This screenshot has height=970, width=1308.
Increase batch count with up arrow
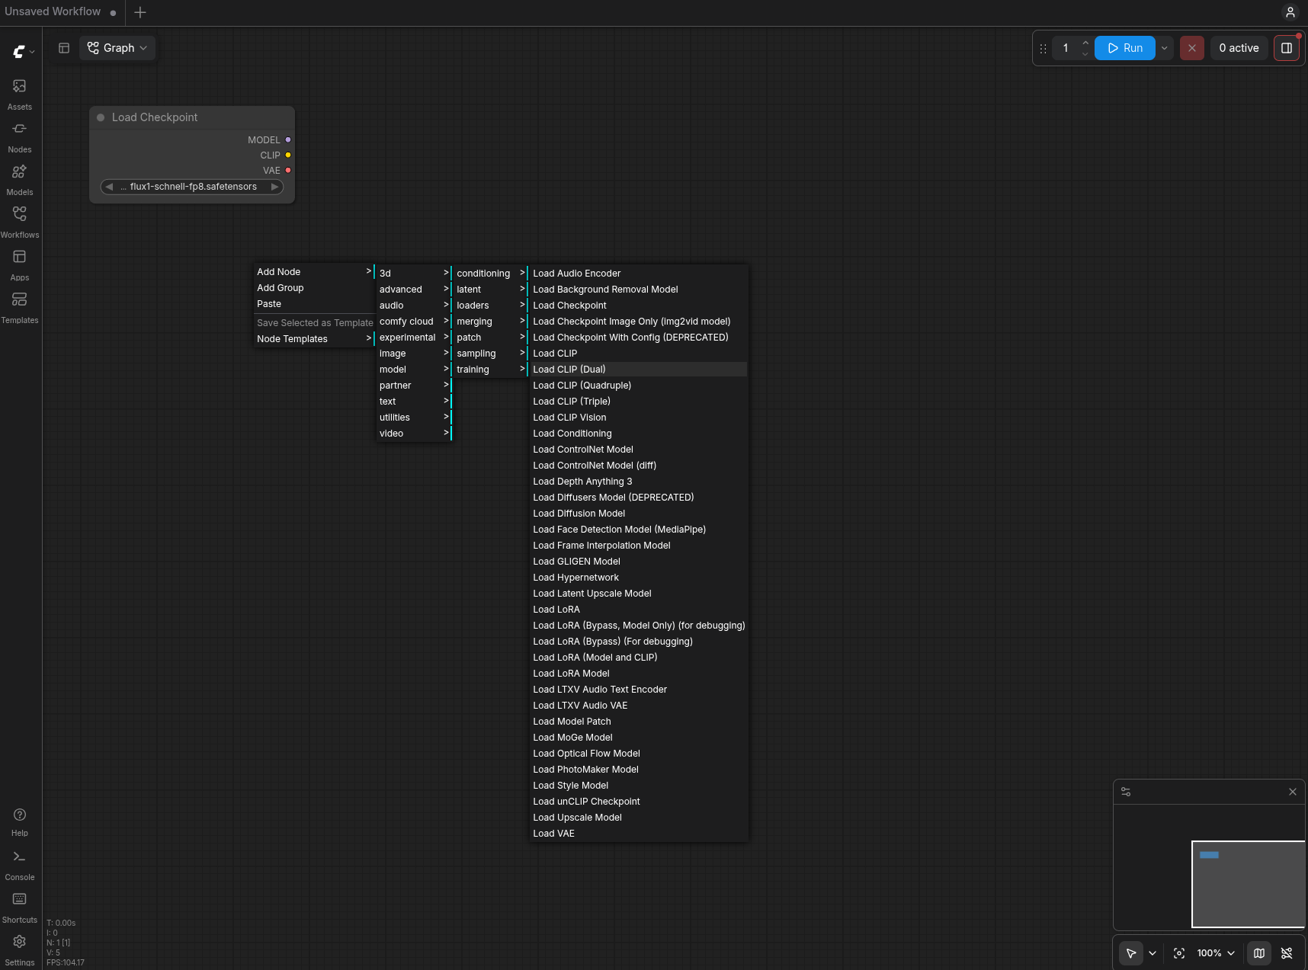1085,43
